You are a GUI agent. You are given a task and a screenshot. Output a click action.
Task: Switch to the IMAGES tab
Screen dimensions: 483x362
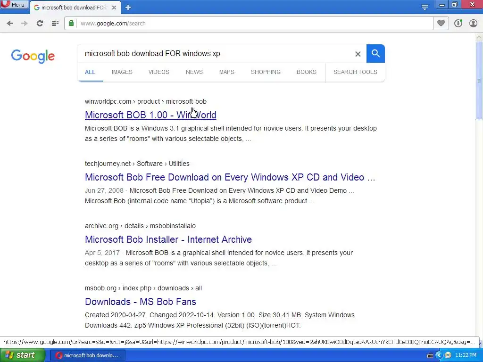click(122, 72)
